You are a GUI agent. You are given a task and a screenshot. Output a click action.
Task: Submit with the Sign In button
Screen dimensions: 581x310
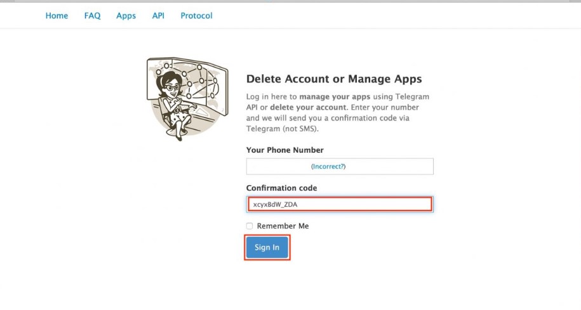267,247
